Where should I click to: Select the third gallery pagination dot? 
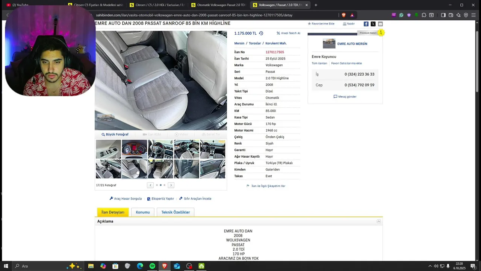pos(164,185)
